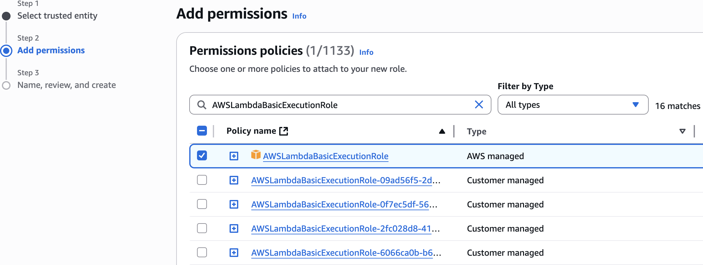Click the search magnifier icon
The width and height of the screenshot is (703, 265).
pos(202,105)
